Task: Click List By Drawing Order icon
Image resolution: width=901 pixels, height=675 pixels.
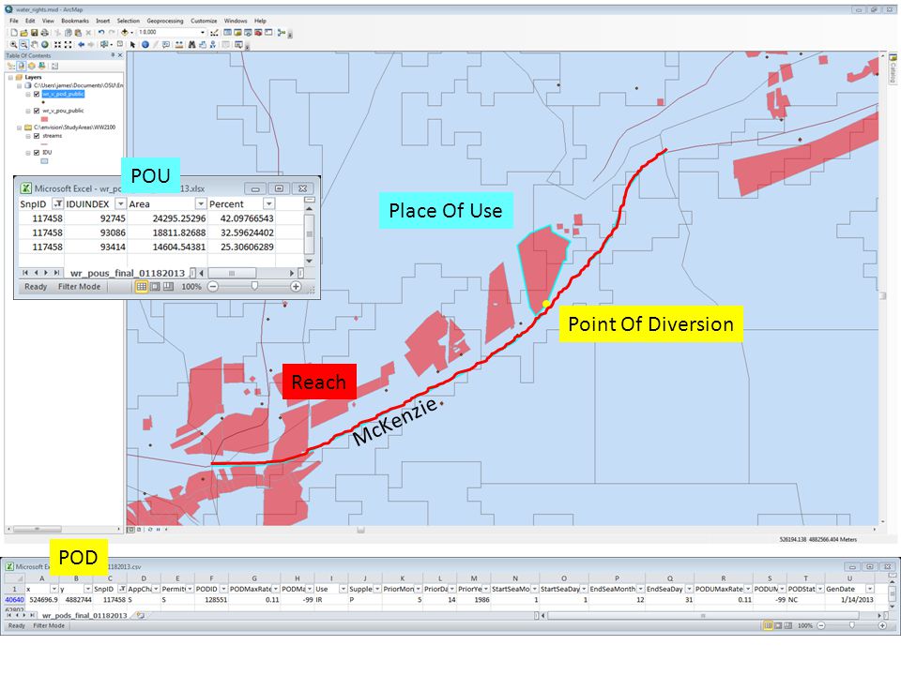Action: [11, 66]
